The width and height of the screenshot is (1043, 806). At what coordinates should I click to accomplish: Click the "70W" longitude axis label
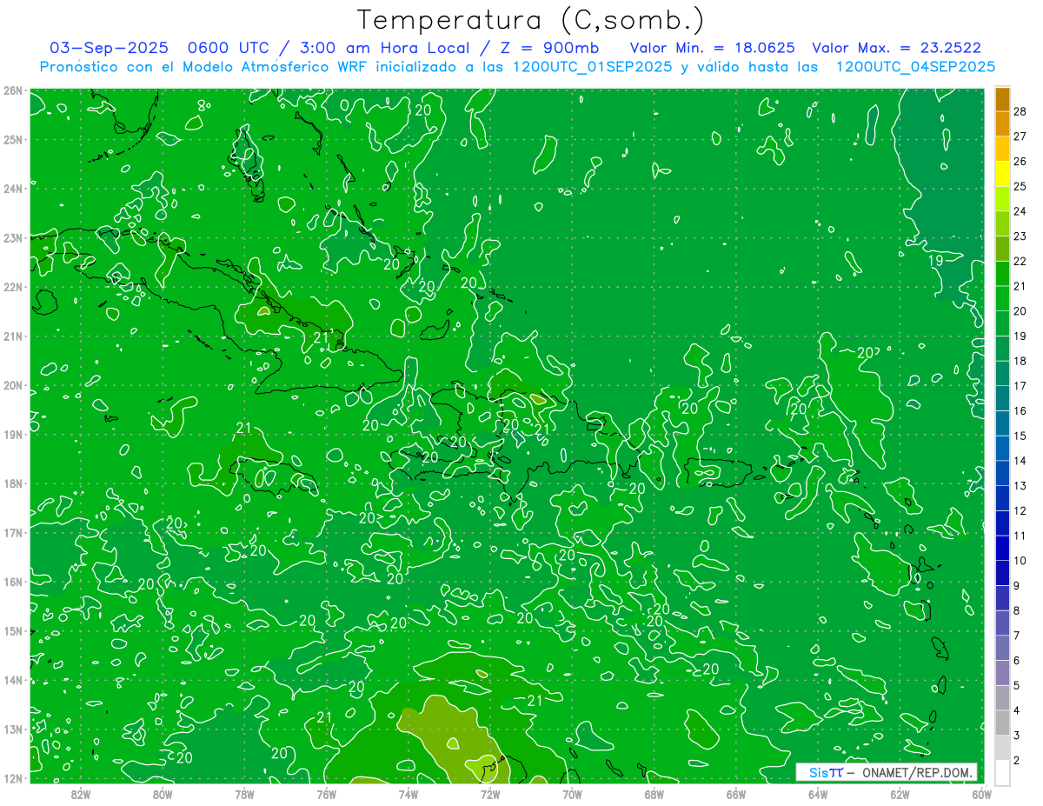[x=572, y=793]
